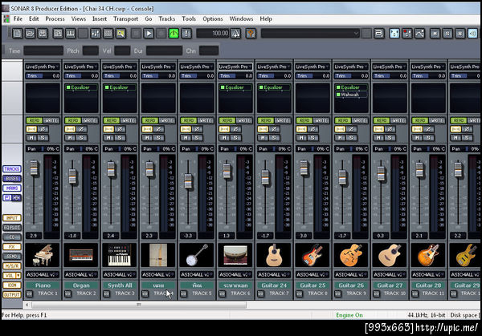Viewport: 482px width, 336px height.
Task: Click the Synth All keyboard icon
Action: point(119,256)
